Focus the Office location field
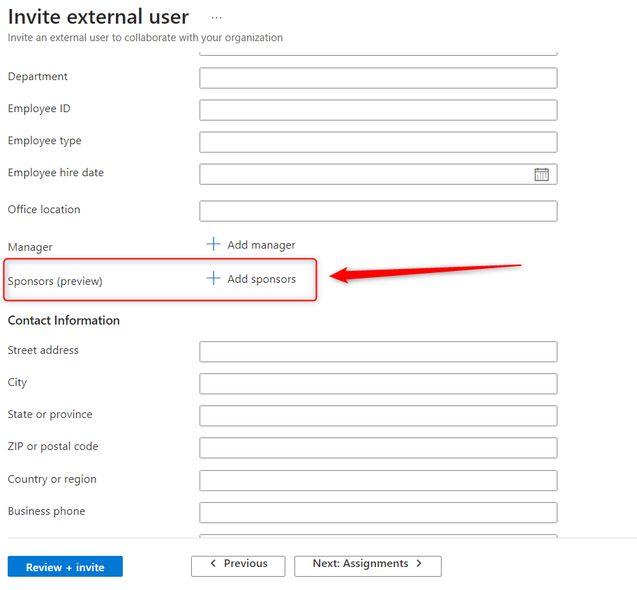The width and height of the screenshot is (637, 590). (377, 211)
